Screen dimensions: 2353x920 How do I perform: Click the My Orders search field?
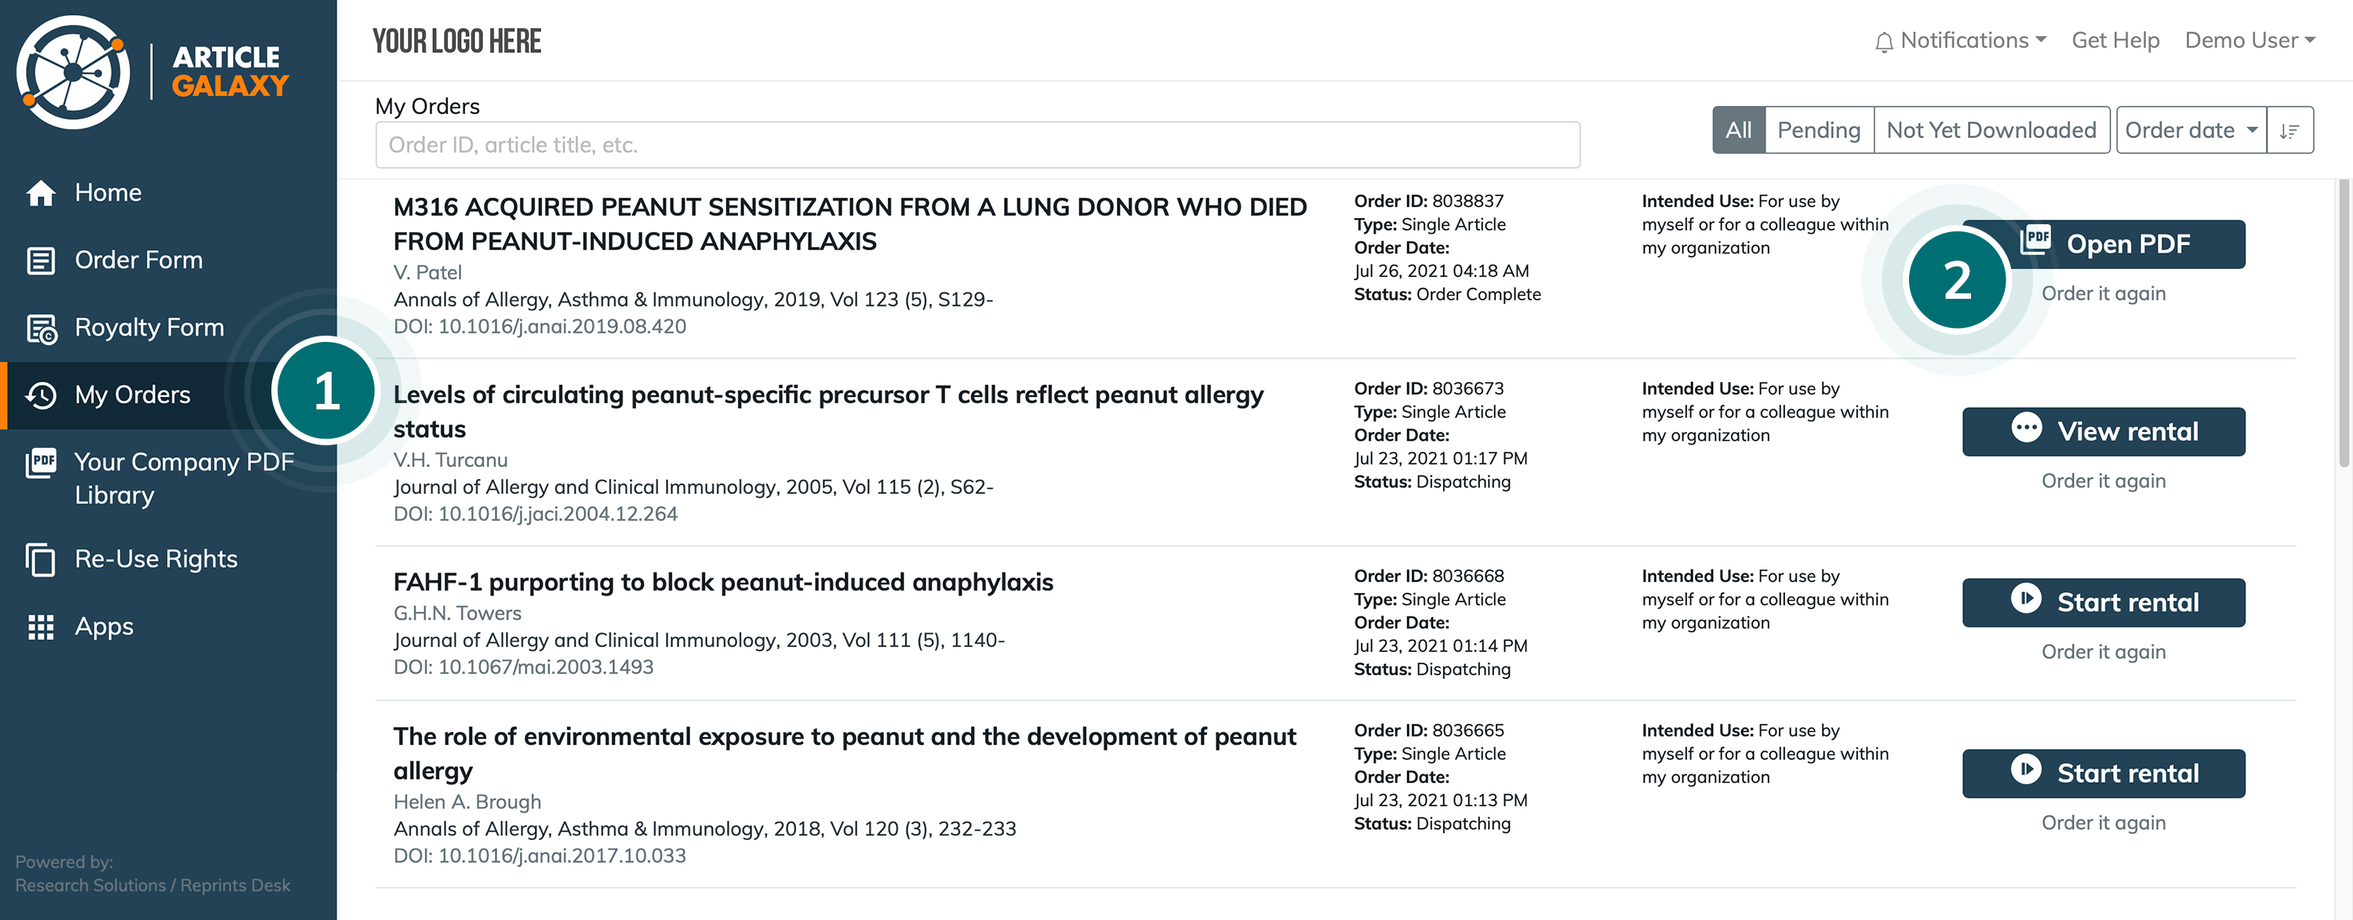(977, 145)
